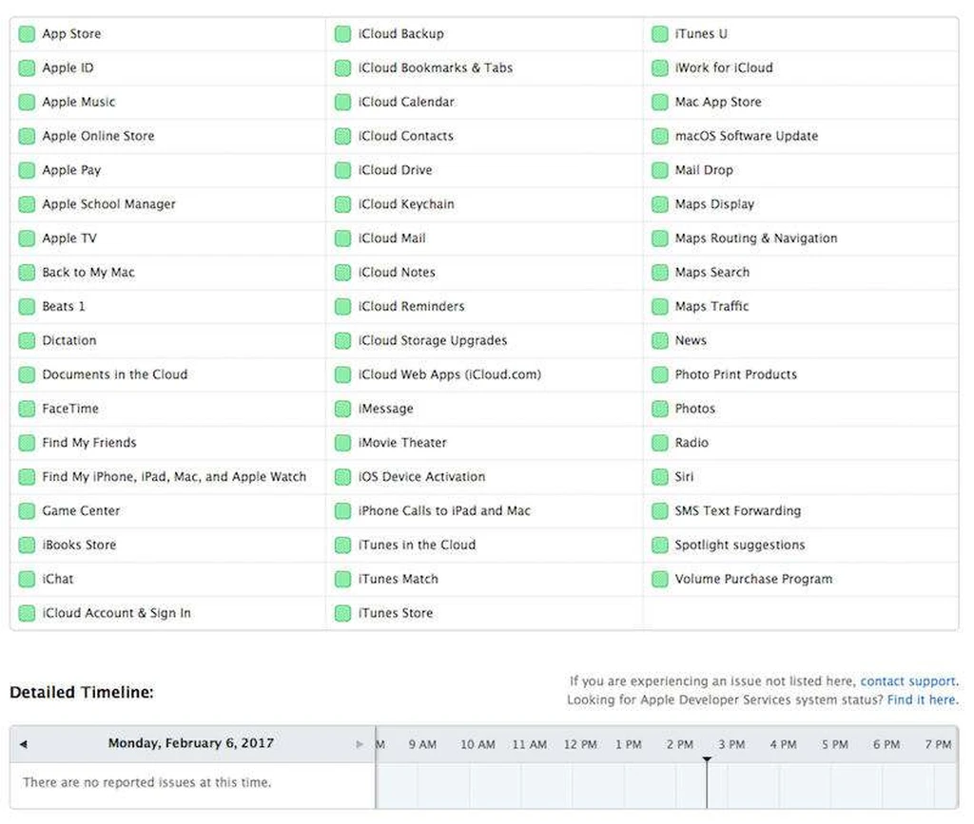Select the iCloud Reminders entry
Image resolution: width=974 pixels, height=824 pixels.
411,307
